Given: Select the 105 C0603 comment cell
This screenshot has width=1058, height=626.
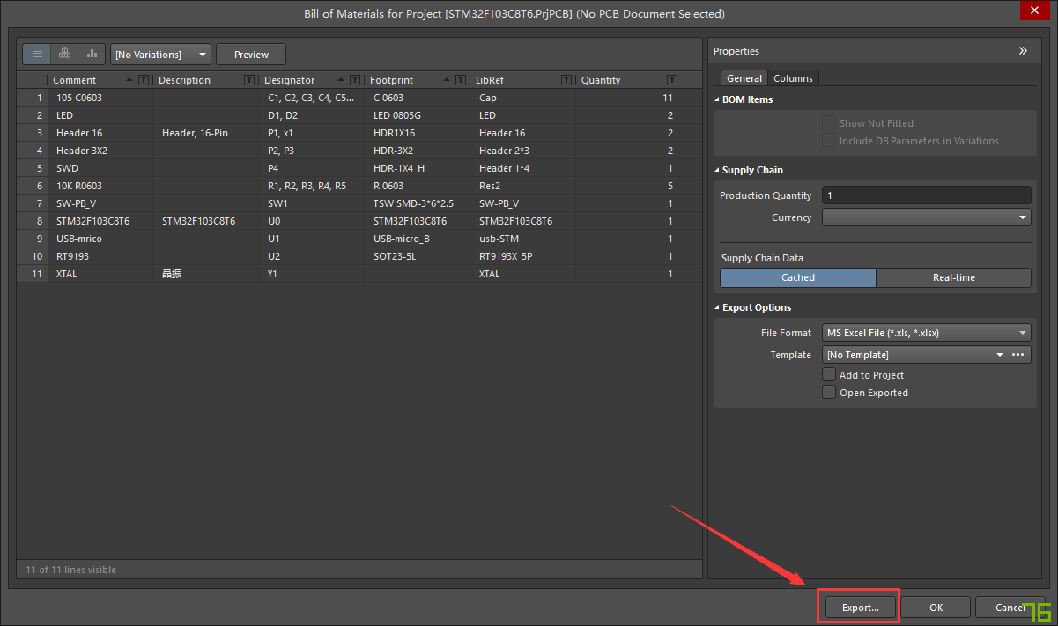Looking at the screenshot, I should pyautogui.click(x=100, y=98).
